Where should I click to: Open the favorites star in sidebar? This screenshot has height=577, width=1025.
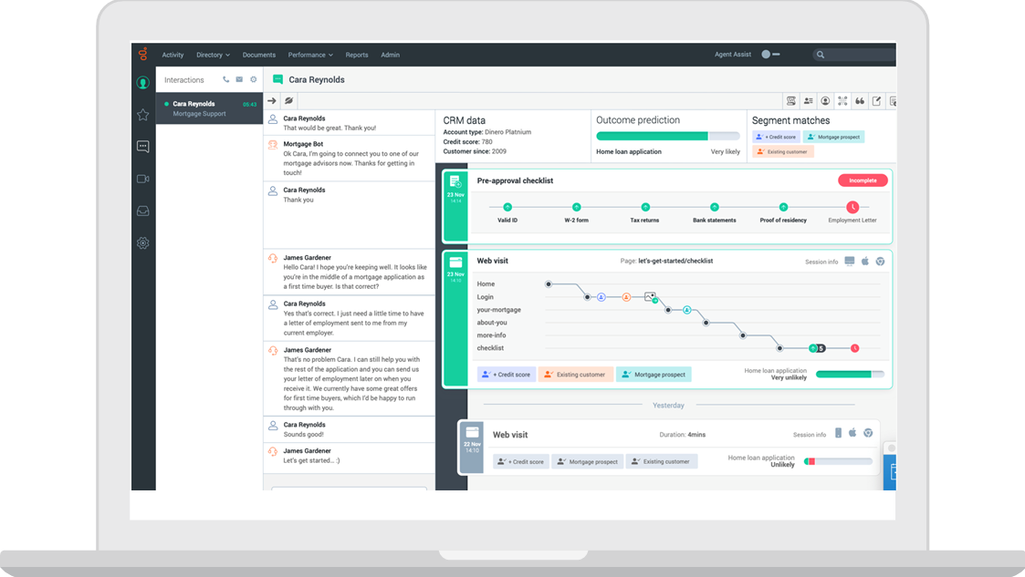[x=142, y=115]
